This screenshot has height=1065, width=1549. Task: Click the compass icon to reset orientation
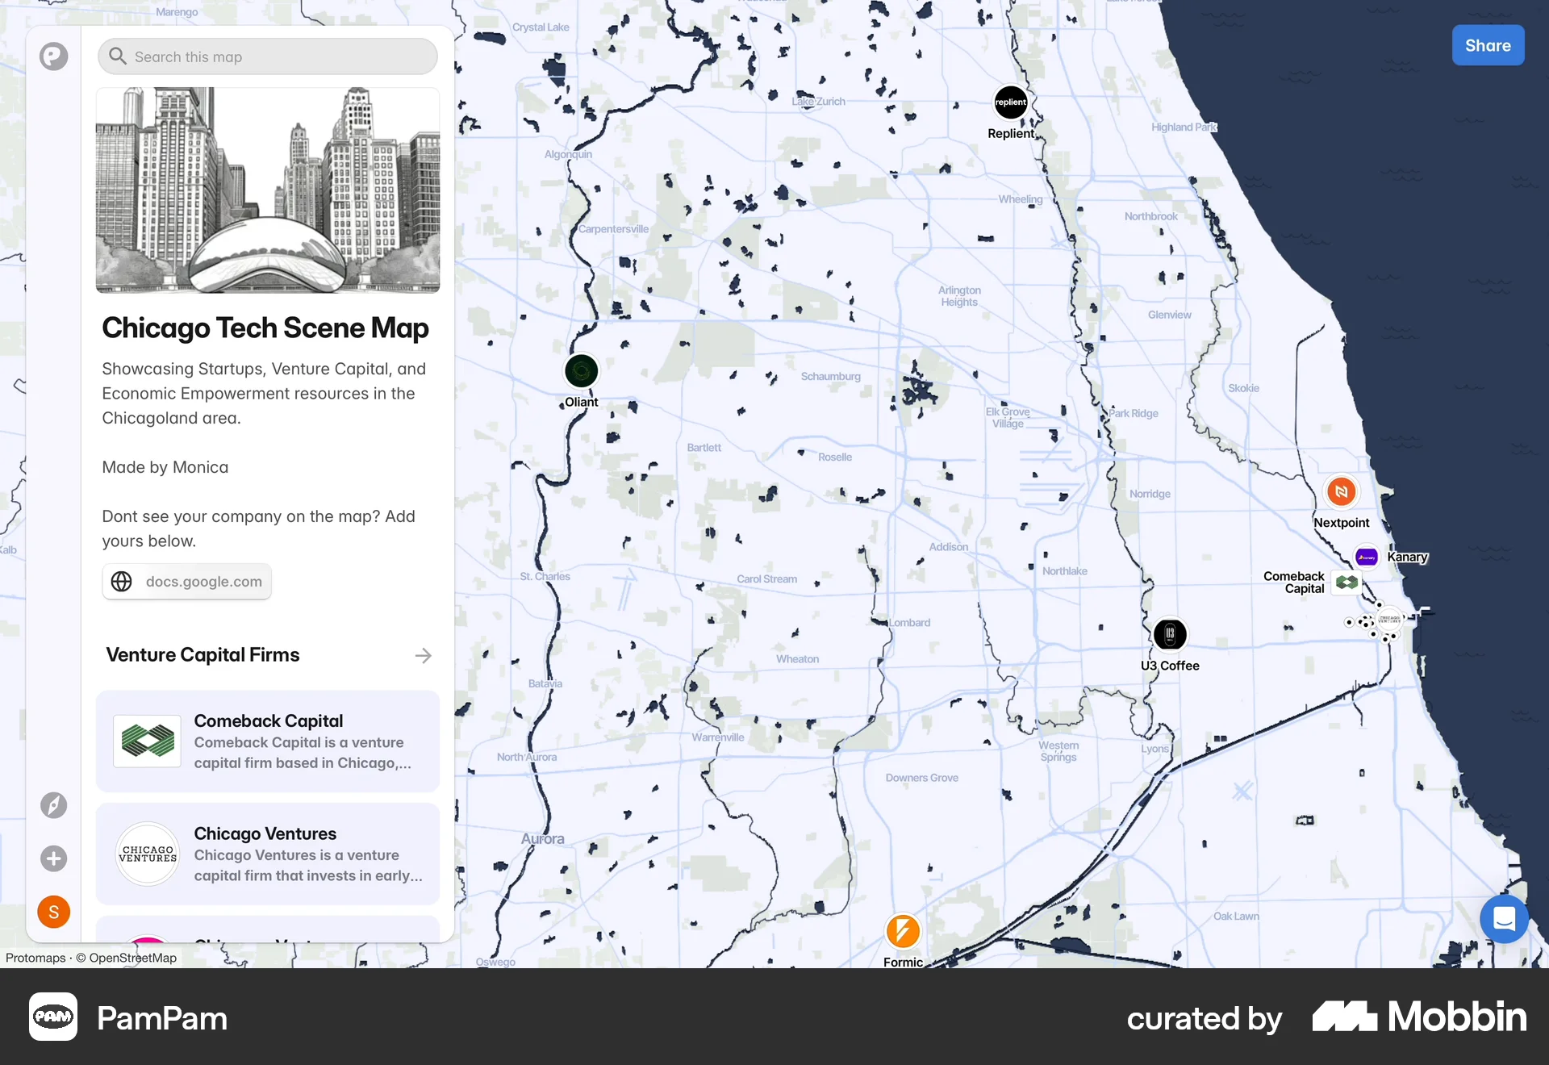tap(53, 805)
